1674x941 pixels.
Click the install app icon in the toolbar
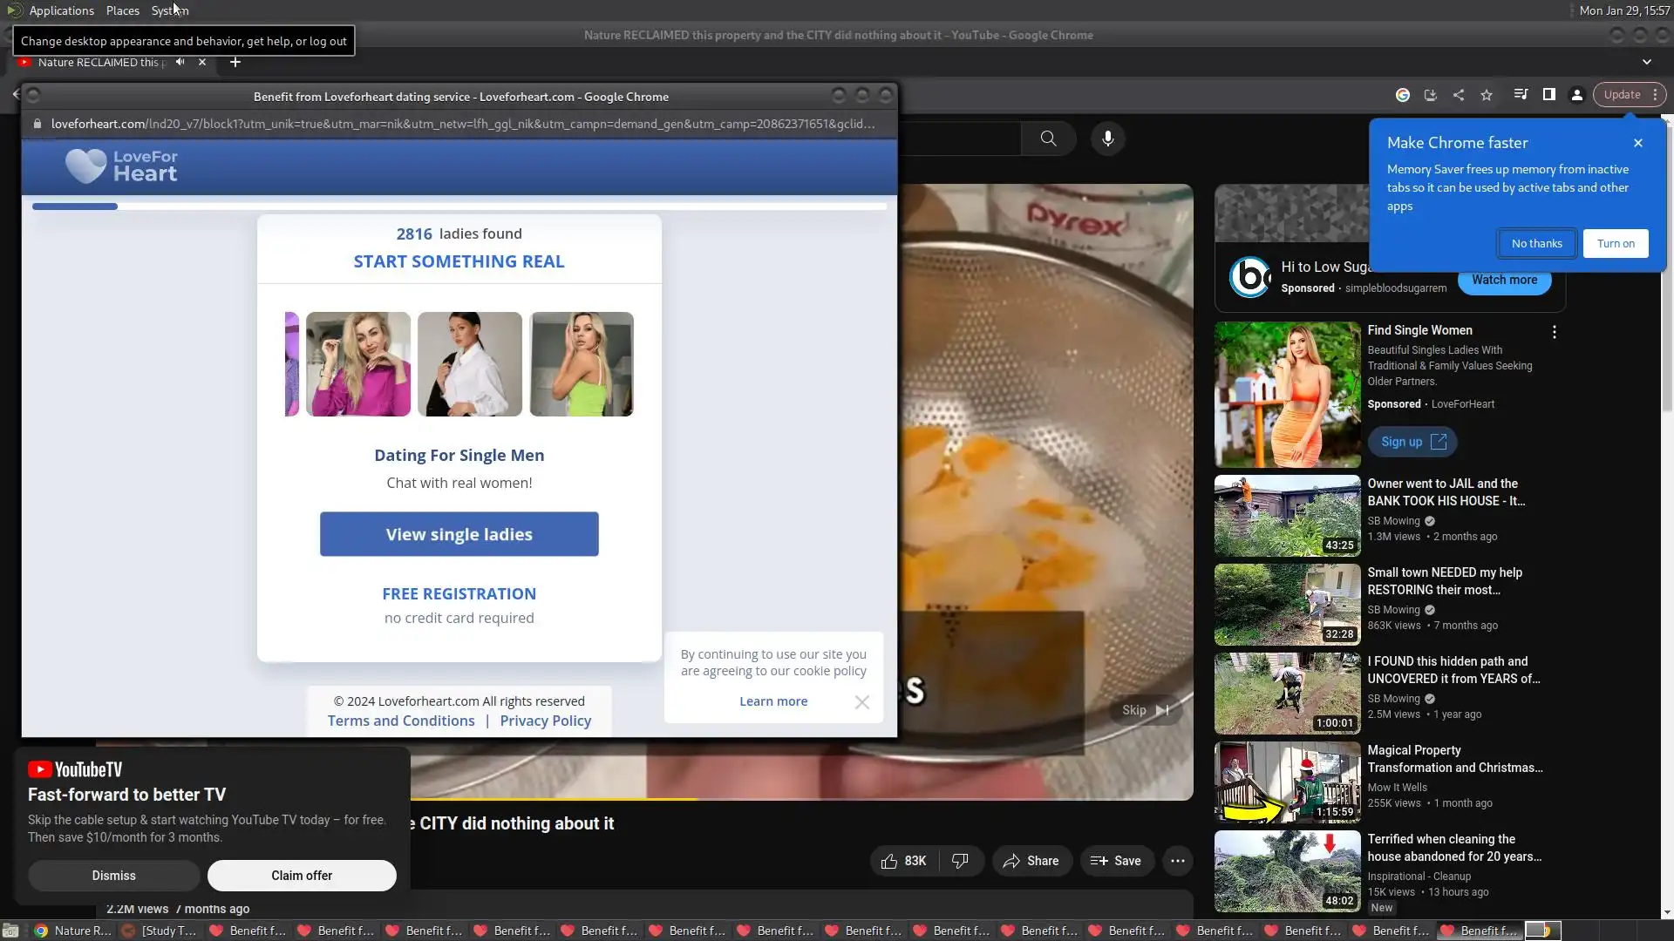coord(1431,95)
